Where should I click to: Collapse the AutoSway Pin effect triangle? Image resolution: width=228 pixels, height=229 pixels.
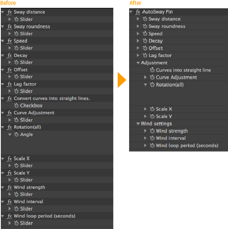[131, 12]
